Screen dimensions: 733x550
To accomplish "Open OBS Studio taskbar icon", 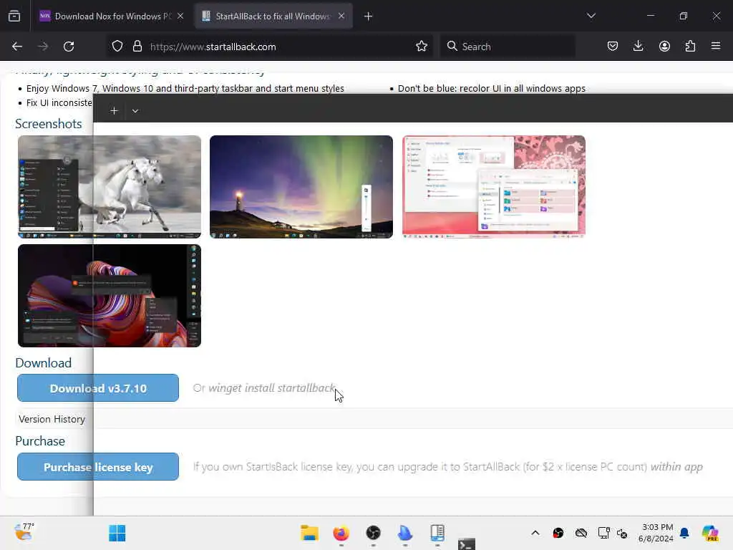I will pos(373,533).
